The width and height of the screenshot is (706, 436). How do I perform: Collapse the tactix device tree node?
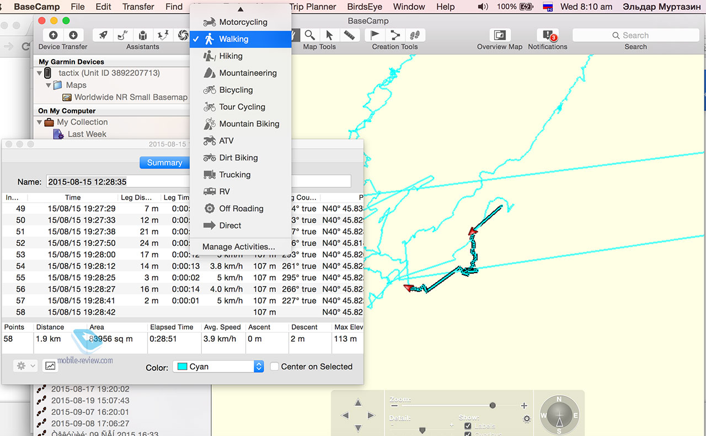pyautogui.click(x=40, y=73)
